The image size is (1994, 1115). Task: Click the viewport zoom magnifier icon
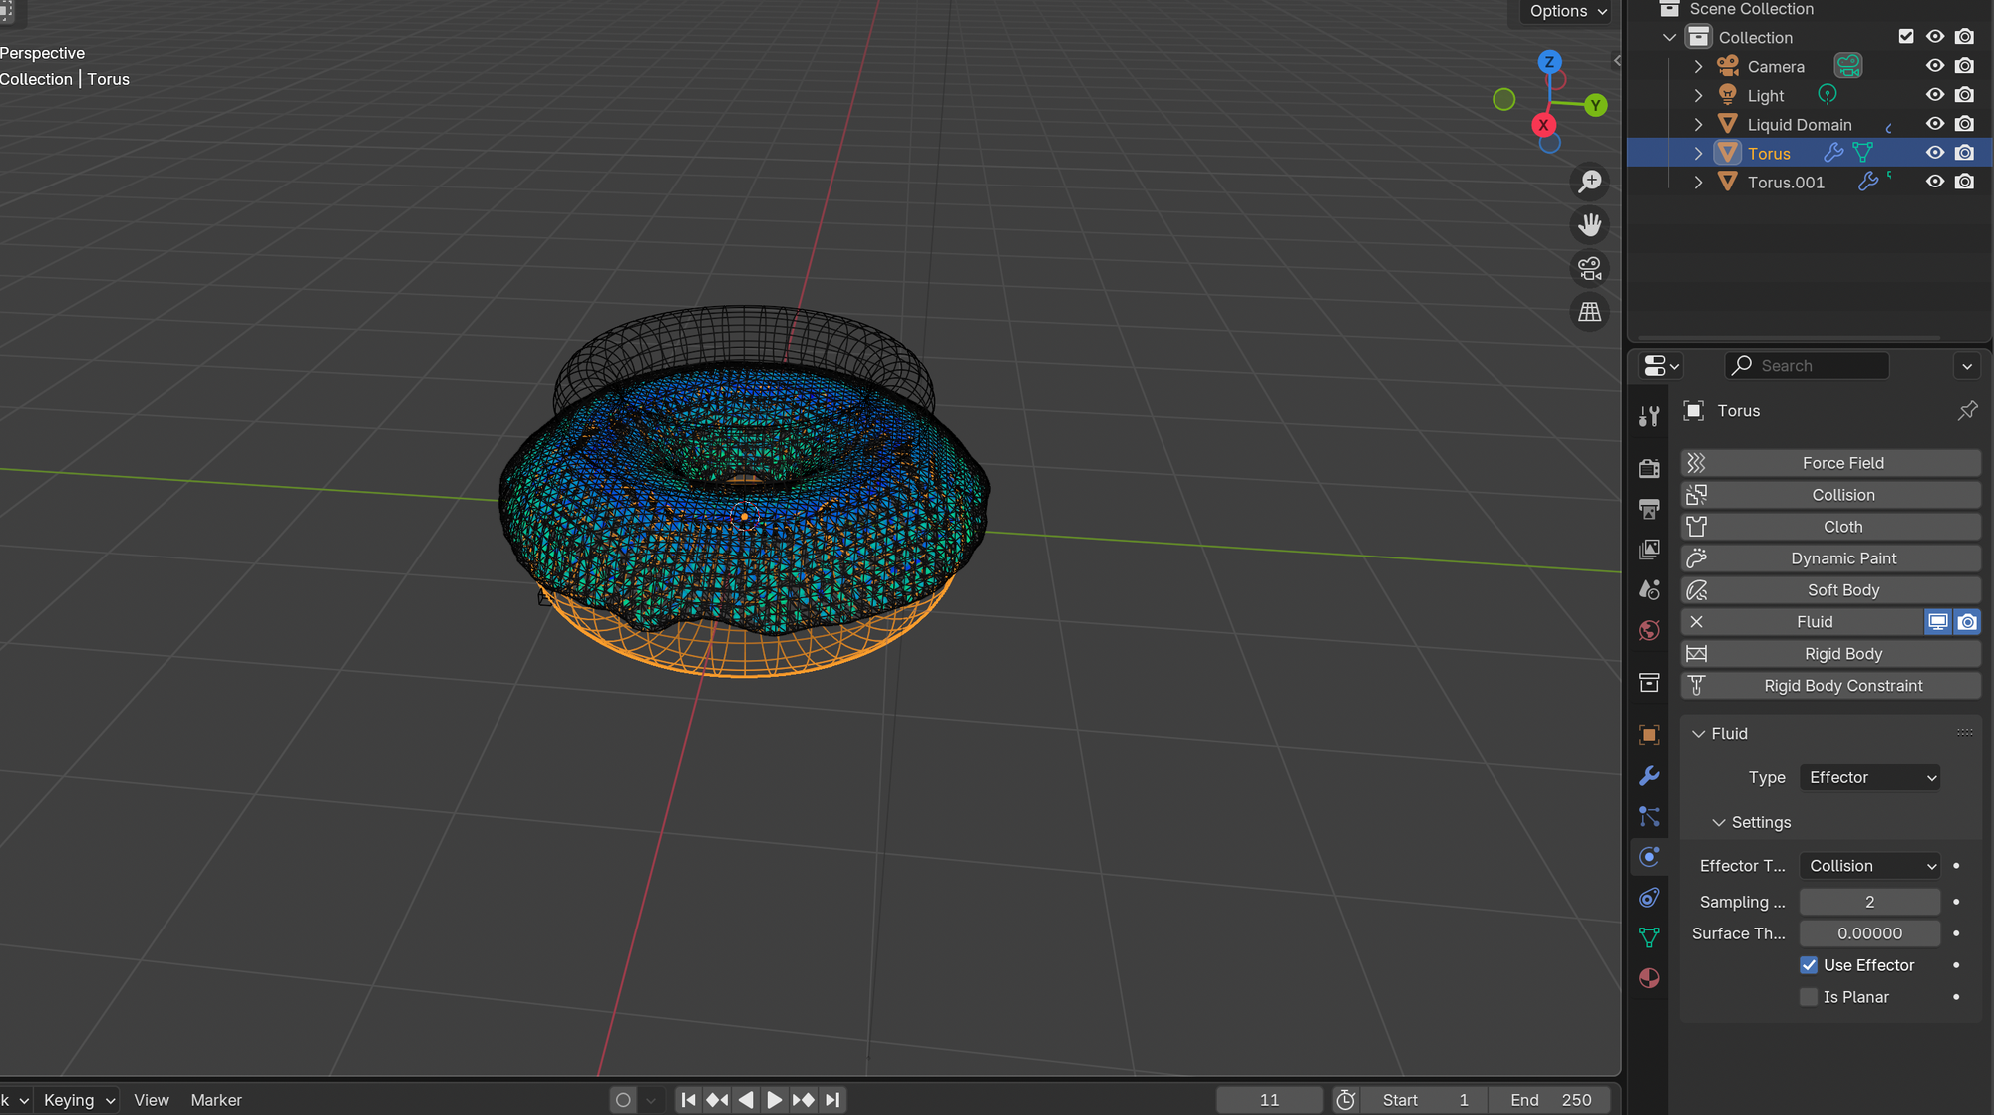tap(1590, 182)
